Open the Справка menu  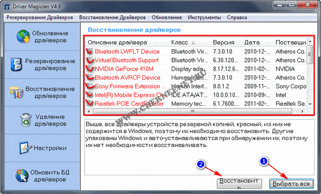coord(237,18)
